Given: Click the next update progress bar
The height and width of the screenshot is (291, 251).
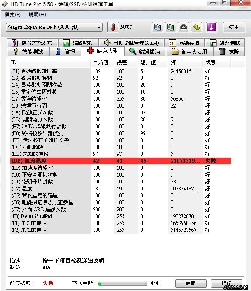Looking at the screenshot, I should point(123,283).
